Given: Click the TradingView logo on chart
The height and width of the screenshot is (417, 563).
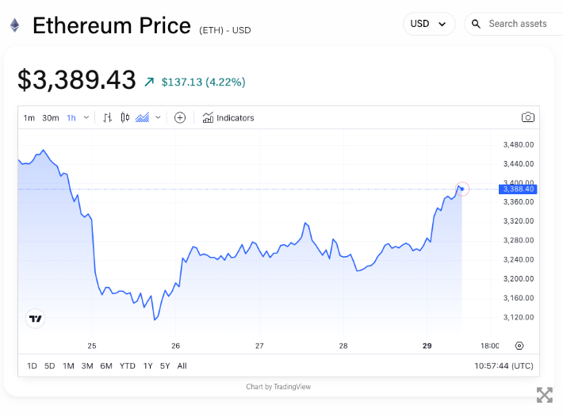Looking at the screenshot, I should point(35,319).
